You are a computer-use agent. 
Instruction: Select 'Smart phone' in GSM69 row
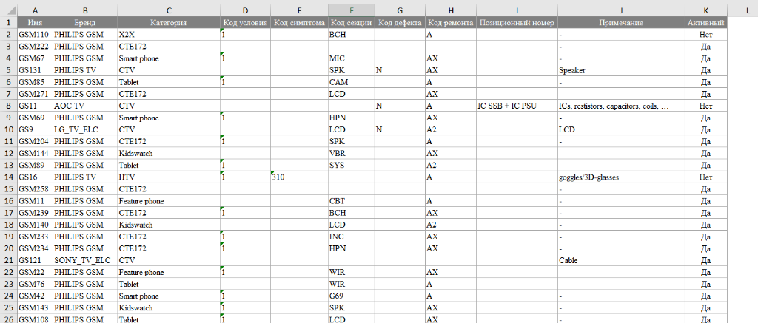[168, 118]
